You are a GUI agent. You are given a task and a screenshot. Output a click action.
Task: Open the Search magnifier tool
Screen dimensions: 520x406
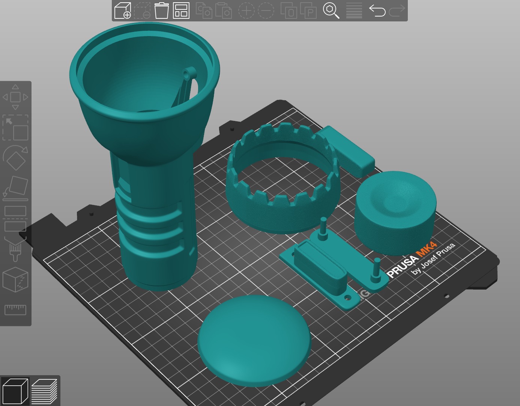[331, 11]
